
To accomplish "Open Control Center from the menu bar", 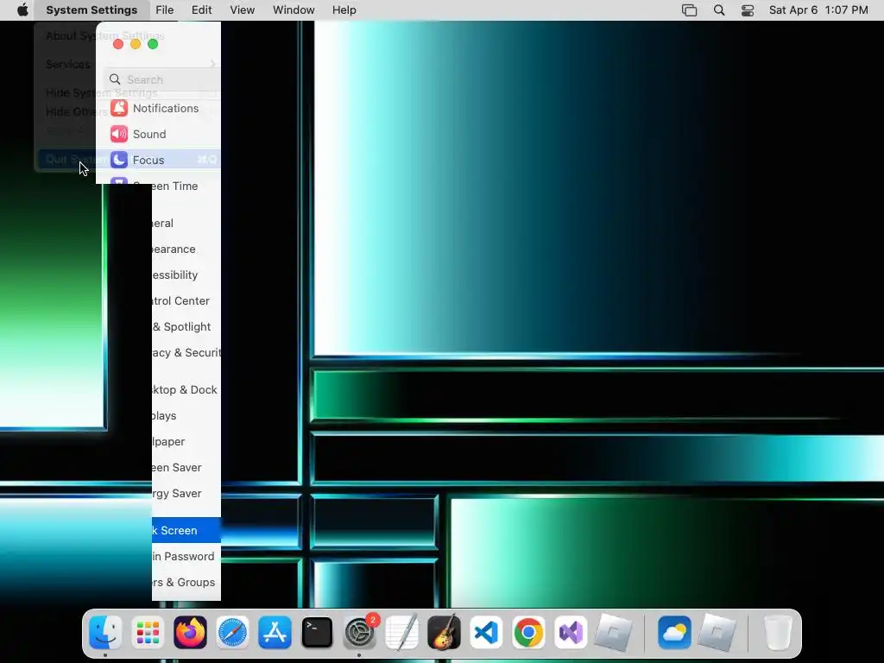I will tap(748, 10).
